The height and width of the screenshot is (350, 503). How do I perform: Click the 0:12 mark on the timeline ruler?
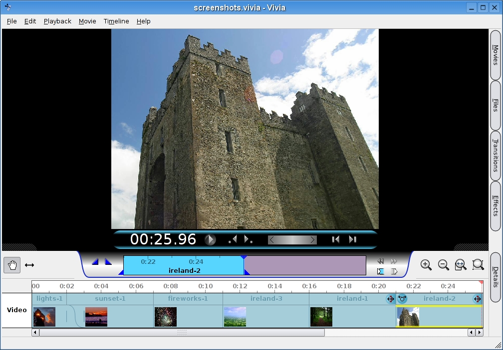tap(240, 286)
